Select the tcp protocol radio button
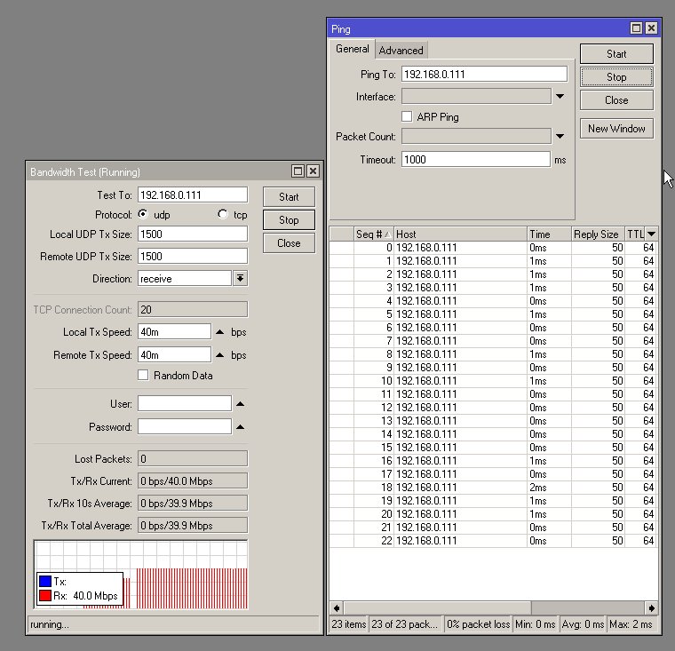The height and width of the screenshot is (651, 675). 223,214
